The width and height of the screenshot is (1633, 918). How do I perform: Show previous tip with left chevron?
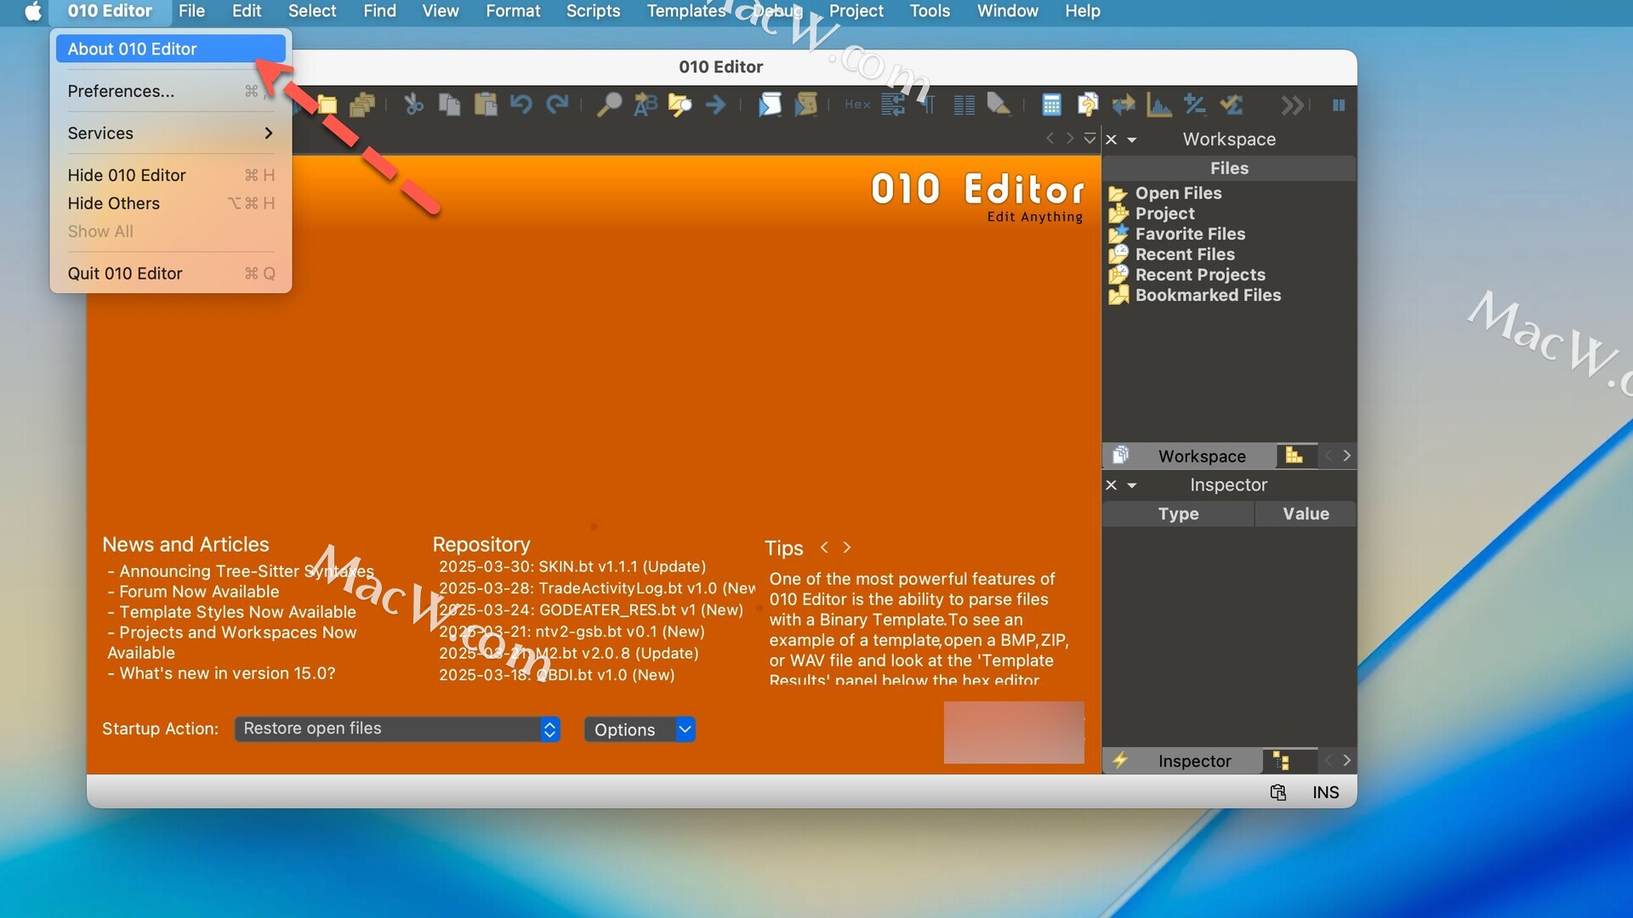823,547
